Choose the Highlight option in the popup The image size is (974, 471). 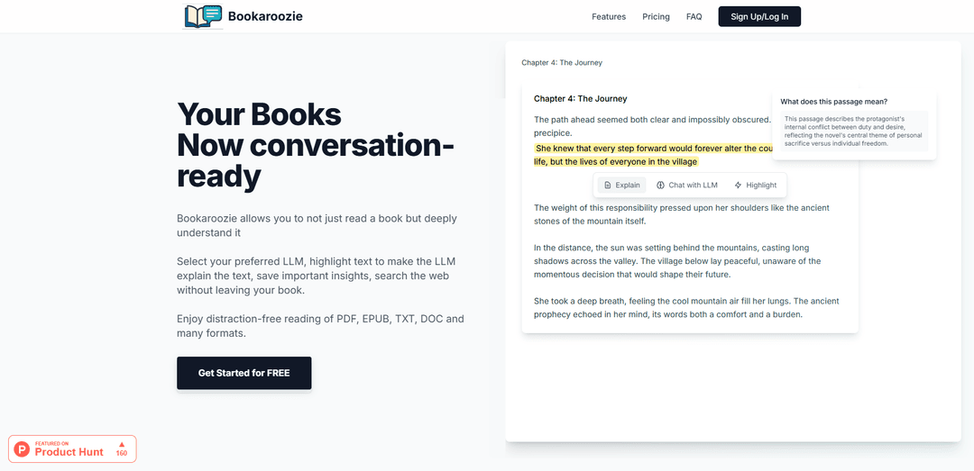pos(756,185)
